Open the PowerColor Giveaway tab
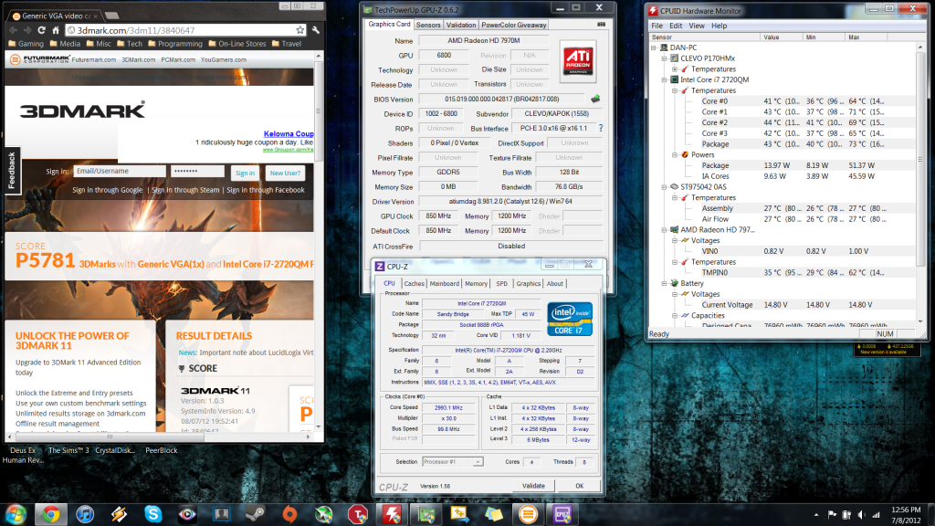The height and width of the screenshot is (526, 935). pos(513,25)
